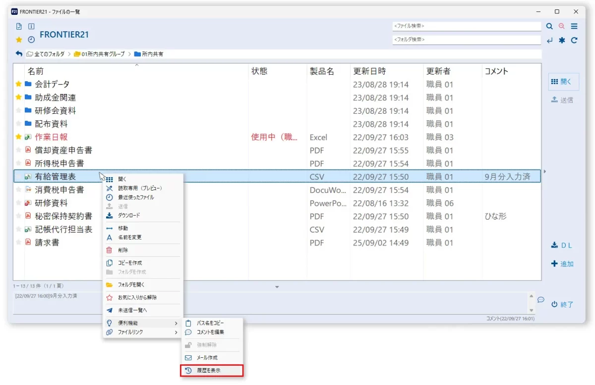Screen dimensions: 595x385
Task: Click the 追加 add button
Action: pos(562,264)
